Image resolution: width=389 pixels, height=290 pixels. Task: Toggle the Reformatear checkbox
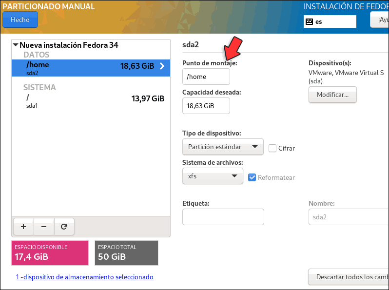coord(252,177)
